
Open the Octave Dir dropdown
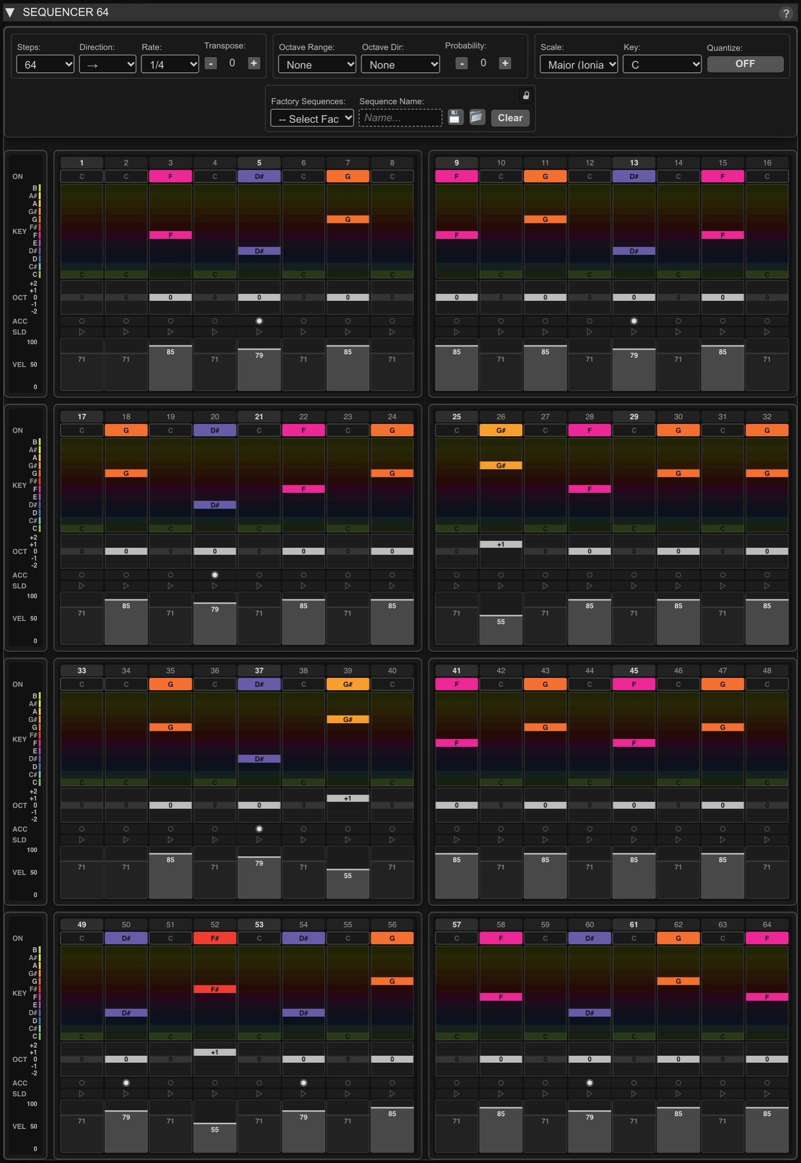[400, 65]
